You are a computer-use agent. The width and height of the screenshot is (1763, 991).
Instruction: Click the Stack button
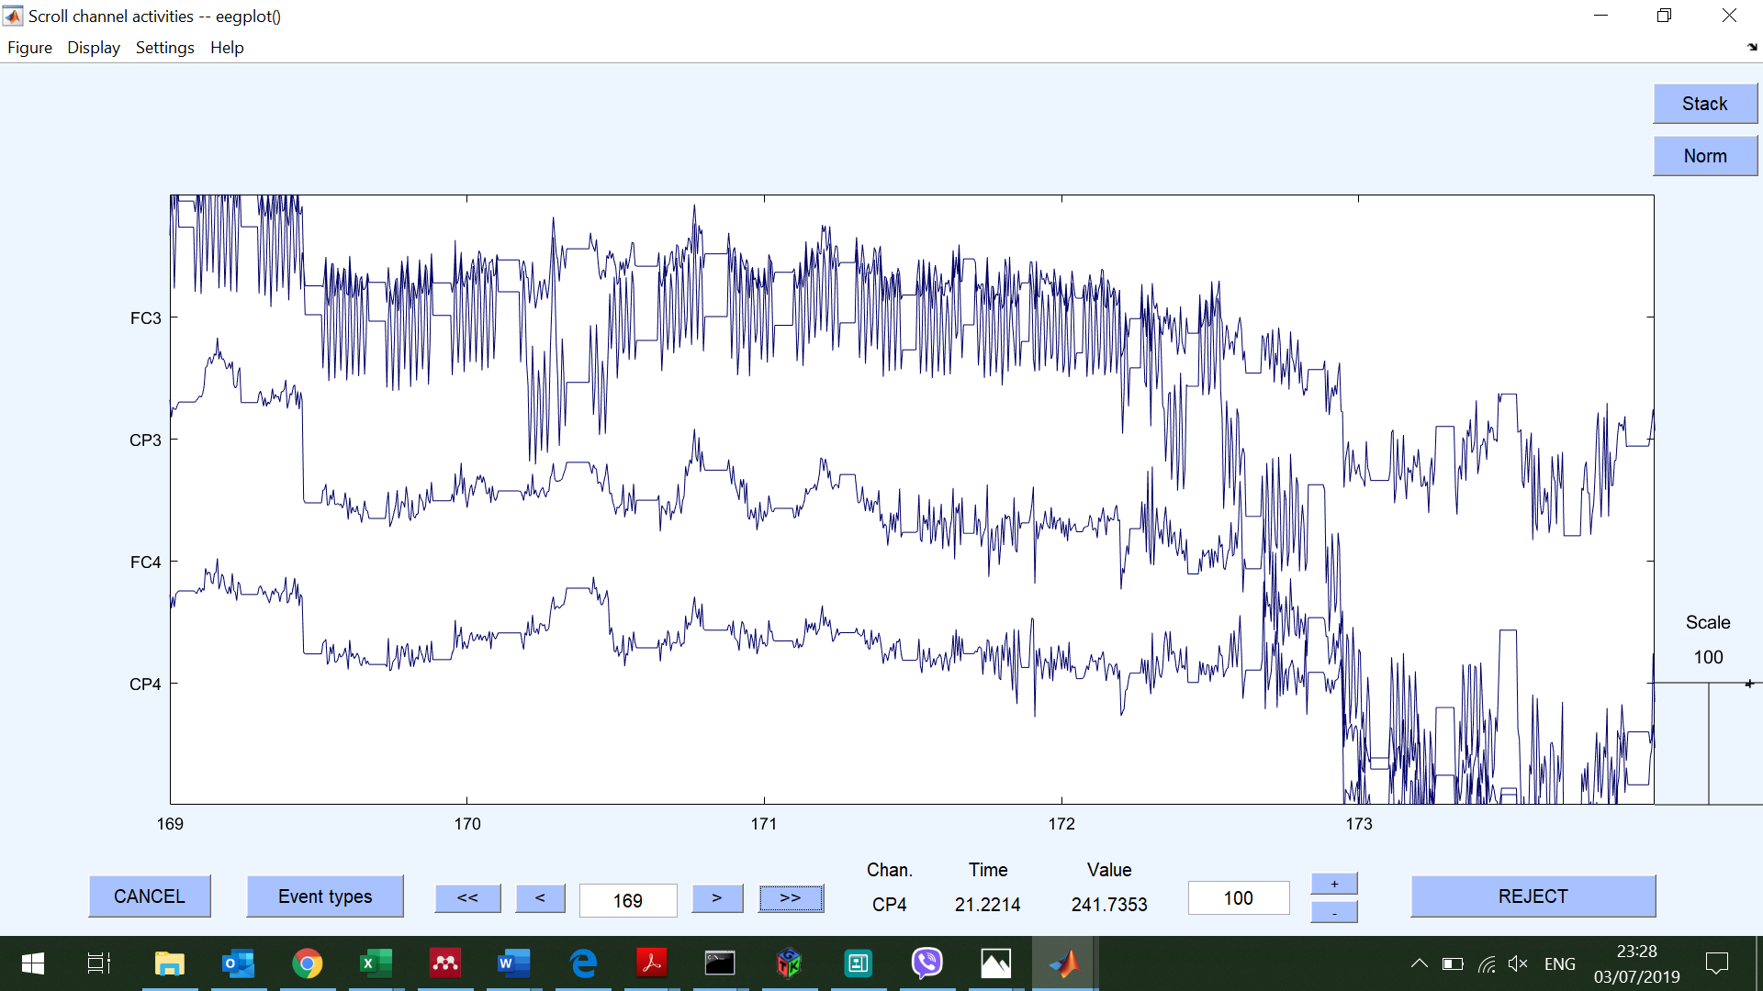coord(1705,104)
